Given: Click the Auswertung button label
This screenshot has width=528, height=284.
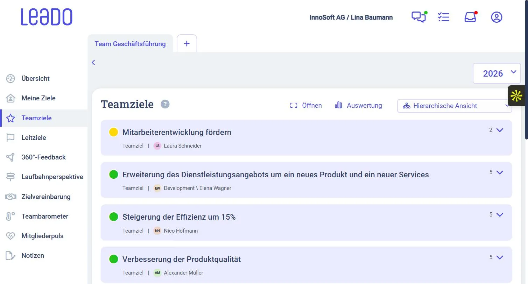Looking at the screenshot, I should tap(364, 105).
